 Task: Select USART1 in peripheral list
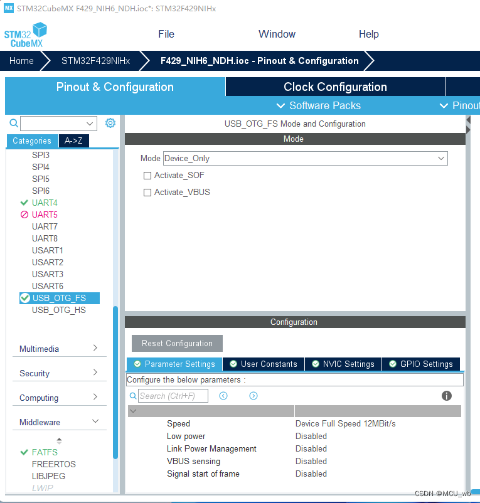click(x=48, y=250)
